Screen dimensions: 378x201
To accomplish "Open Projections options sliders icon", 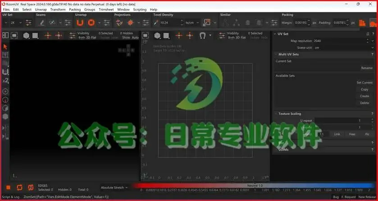I will (x=146, y=23).
